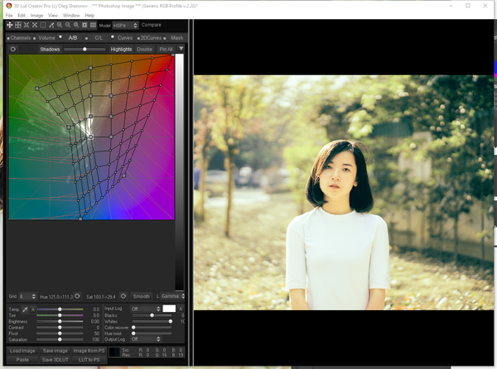Click the third magnifier zoom-fit icon
Viewport: 497px width, 369px height.
tap(76, 25)
